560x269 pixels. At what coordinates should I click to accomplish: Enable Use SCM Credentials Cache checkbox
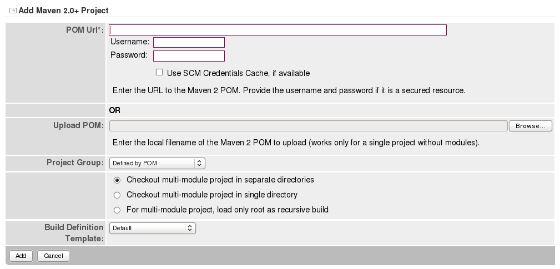[159, 72]
